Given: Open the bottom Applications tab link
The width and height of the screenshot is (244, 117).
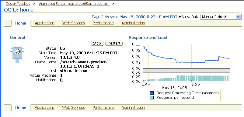Looking at the screenshot, I should [x=44, y=107].
